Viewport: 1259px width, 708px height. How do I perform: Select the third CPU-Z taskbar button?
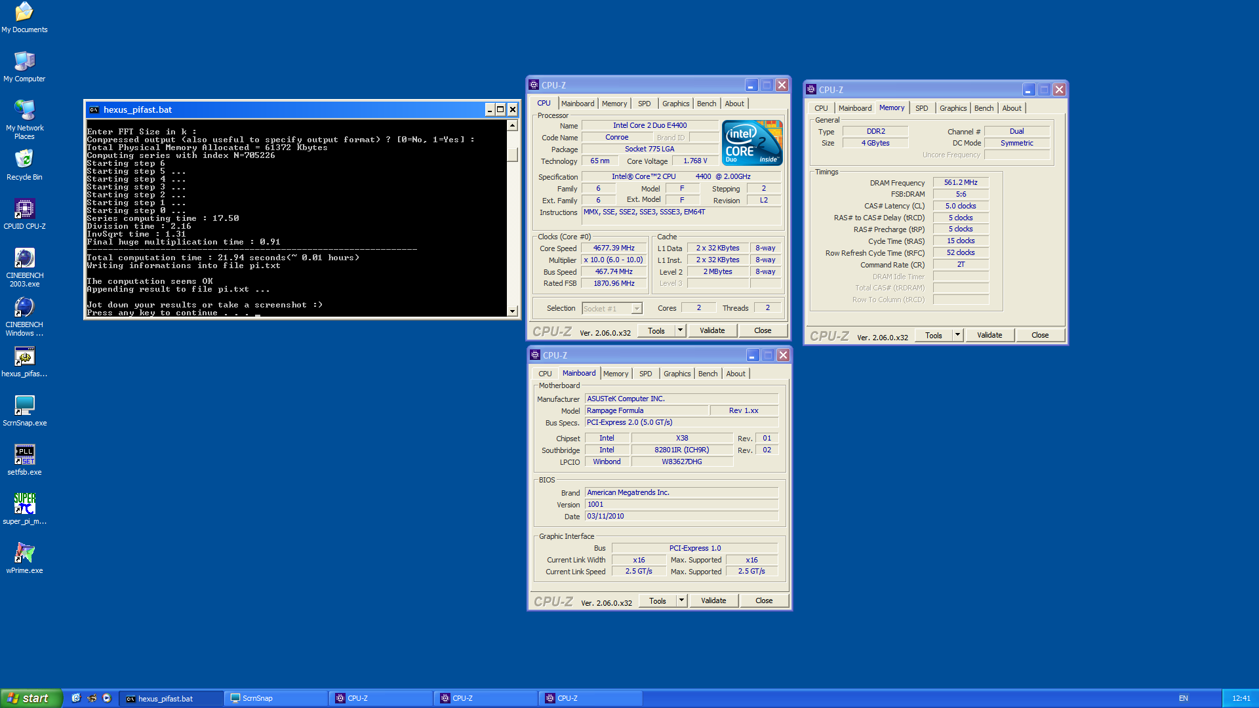(591, 698)
